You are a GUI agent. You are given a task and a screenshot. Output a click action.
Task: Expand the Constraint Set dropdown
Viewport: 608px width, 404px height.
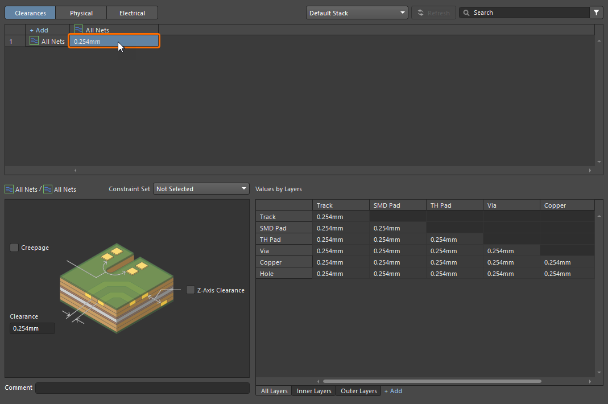(x=201, y=189)
